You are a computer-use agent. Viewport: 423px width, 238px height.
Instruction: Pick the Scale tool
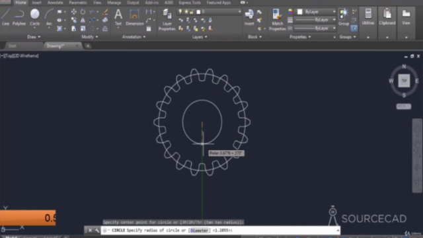click(83, 28)
